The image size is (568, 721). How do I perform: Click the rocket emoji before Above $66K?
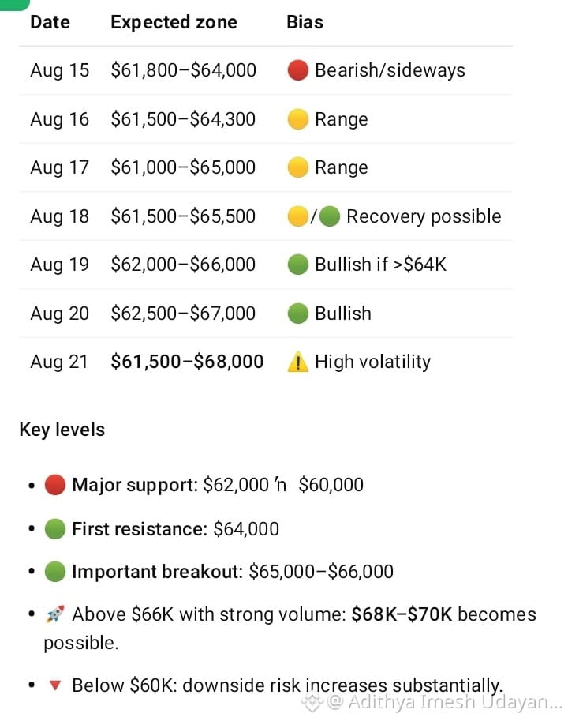coord(54,614)
